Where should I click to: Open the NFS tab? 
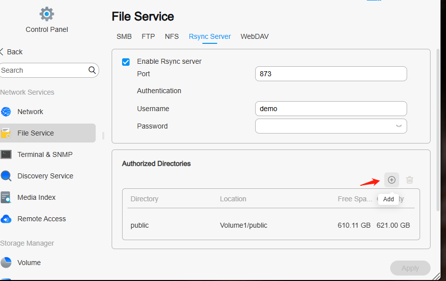pos(172,36)
